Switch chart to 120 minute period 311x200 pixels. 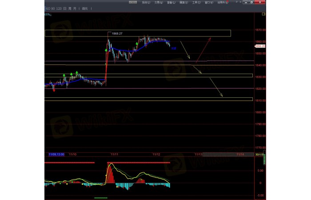pos(59,8)
